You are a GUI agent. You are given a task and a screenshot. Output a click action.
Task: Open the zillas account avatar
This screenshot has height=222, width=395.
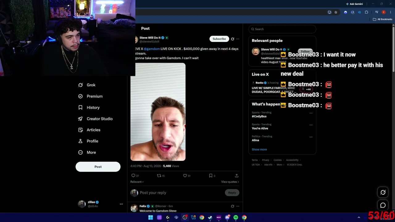pos(82,204)
